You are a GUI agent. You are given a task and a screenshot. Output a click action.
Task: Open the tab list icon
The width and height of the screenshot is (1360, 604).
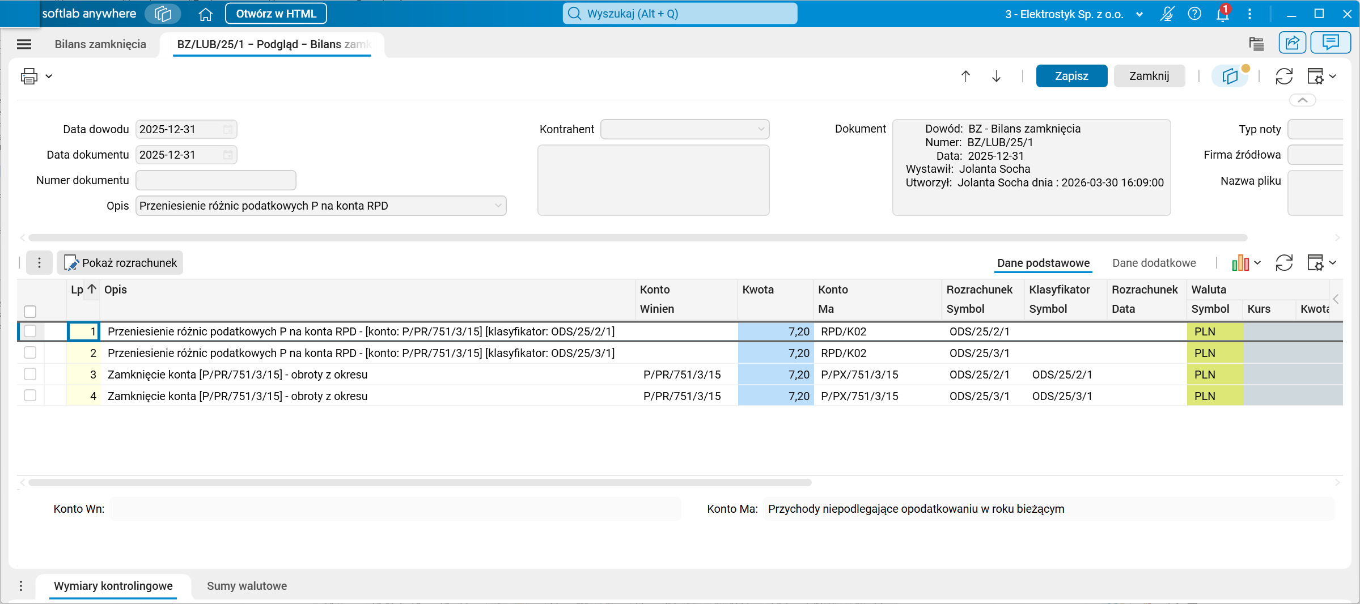pos(1256,44)
